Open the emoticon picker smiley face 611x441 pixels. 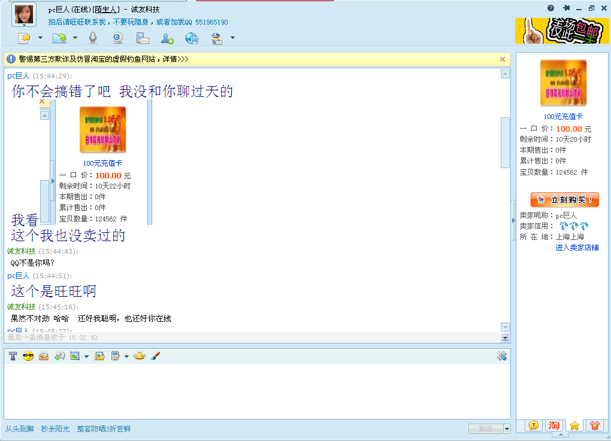coord(28,356)
